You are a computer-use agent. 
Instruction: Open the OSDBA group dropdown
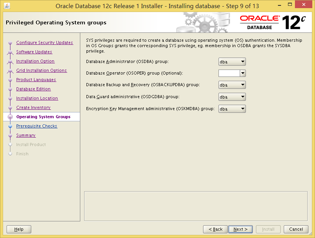232,61
